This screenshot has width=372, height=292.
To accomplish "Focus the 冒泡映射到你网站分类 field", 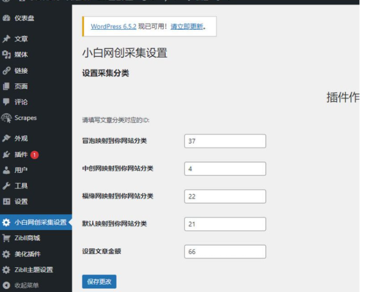I will point(225,141).
